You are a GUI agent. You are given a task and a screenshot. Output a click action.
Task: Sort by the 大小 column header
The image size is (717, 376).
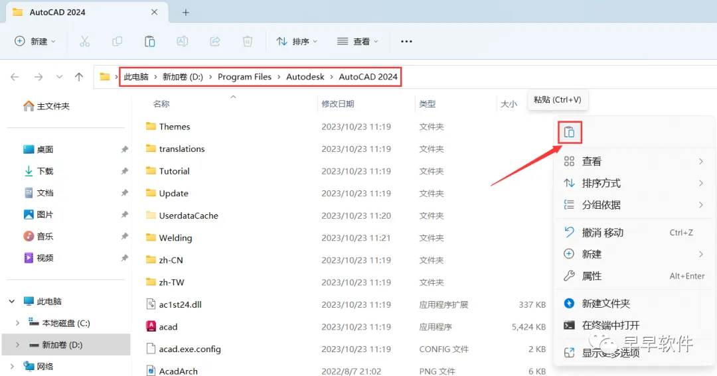(509, 104)
